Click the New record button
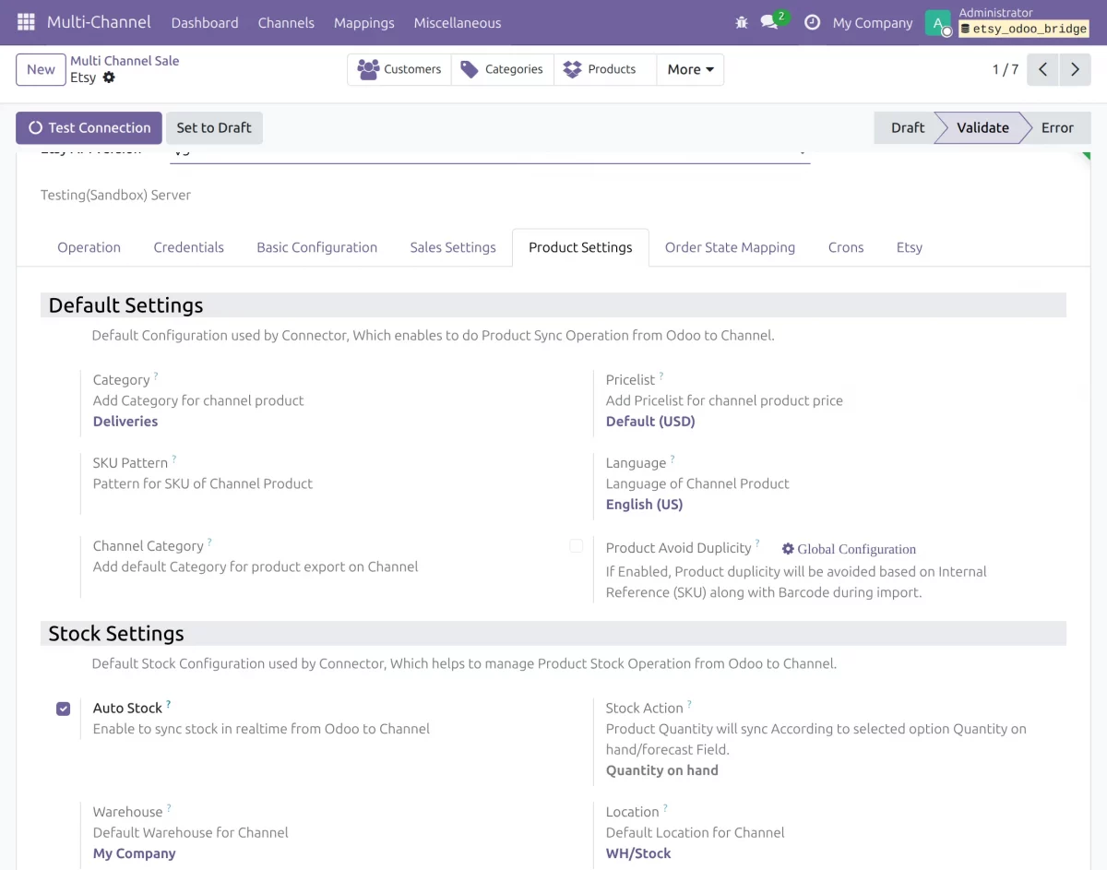The height and width of the screenshot is (870, 1107). (x=41, y=69)
